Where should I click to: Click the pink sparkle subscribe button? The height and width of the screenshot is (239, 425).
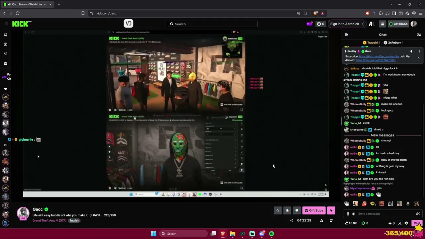331,210
